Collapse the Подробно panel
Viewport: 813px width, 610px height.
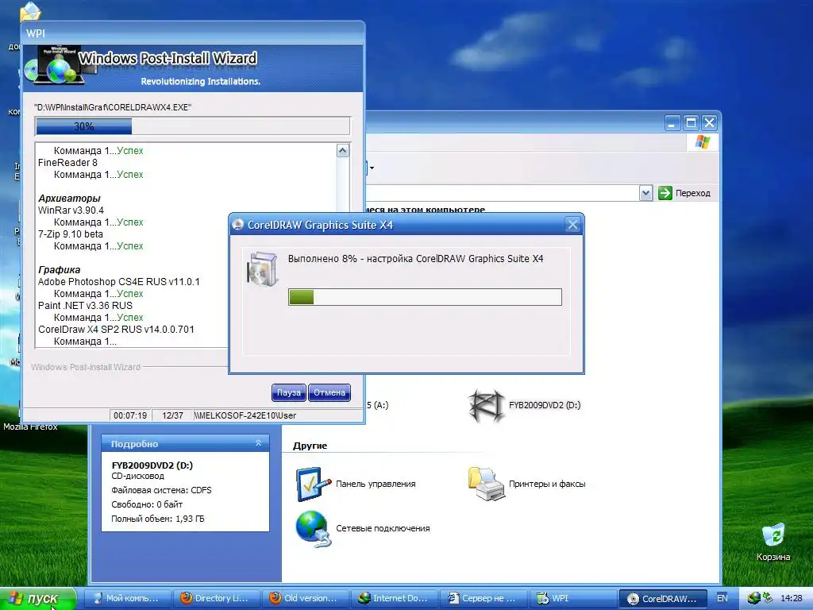[x=258, y=443]
